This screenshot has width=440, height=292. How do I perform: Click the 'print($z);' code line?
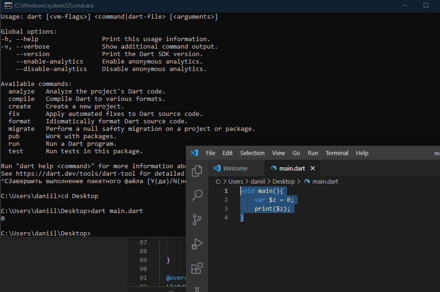(x=272, y=209)
